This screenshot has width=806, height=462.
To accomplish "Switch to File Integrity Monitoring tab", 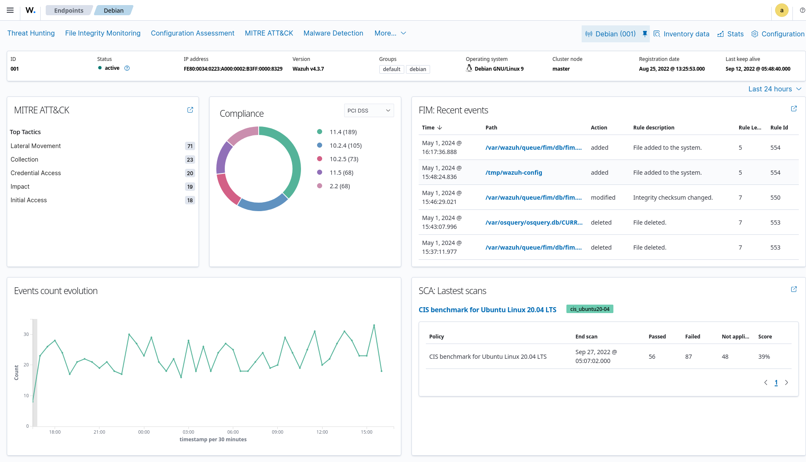I will [x=103, y=33].
